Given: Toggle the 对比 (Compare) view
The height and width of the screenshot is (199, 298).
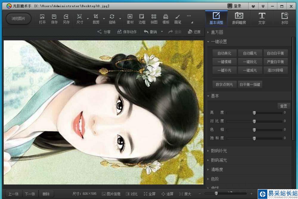Looking at the screenshot, I should coord(132,194).
